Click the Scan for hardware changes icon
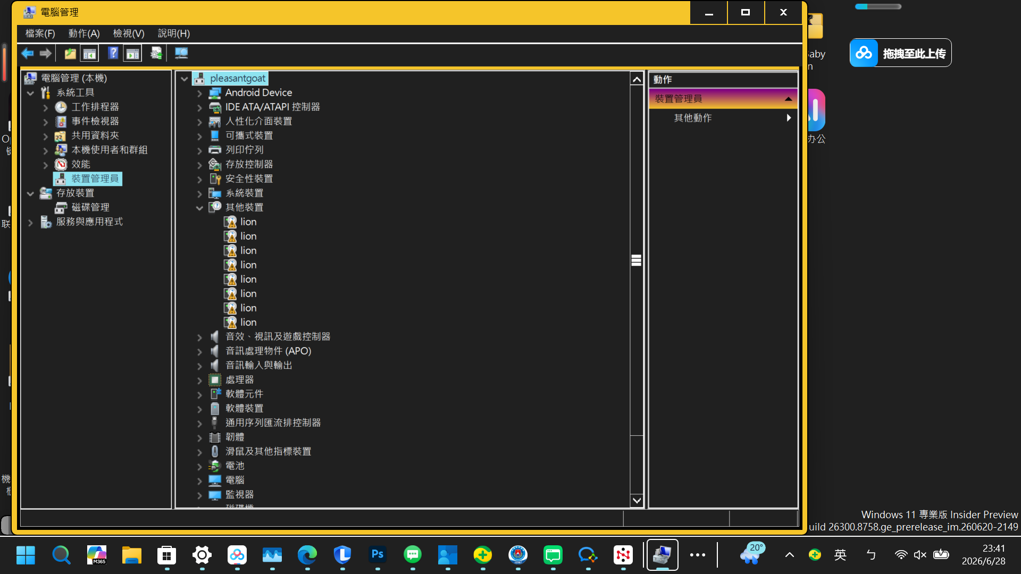 click(181, 53)
